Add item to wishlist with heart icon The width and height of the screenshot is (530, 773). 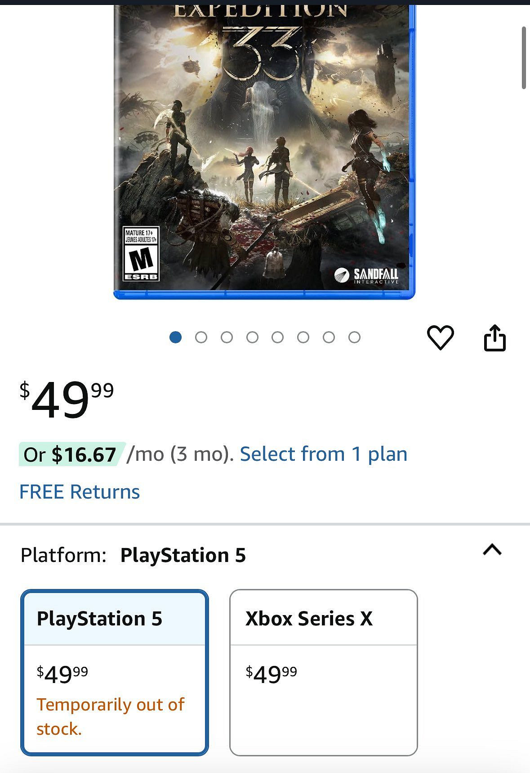pyautogui.click(x=440, y=337)
